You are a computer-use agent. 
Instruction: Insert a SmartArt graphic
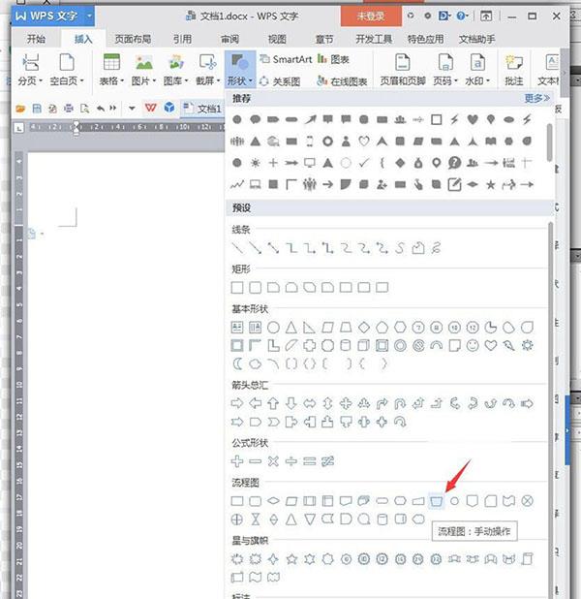pyautogui.click(x=287, y=59)
